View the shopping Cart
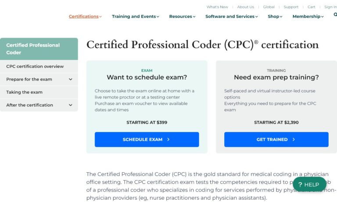 click(311, 7)
